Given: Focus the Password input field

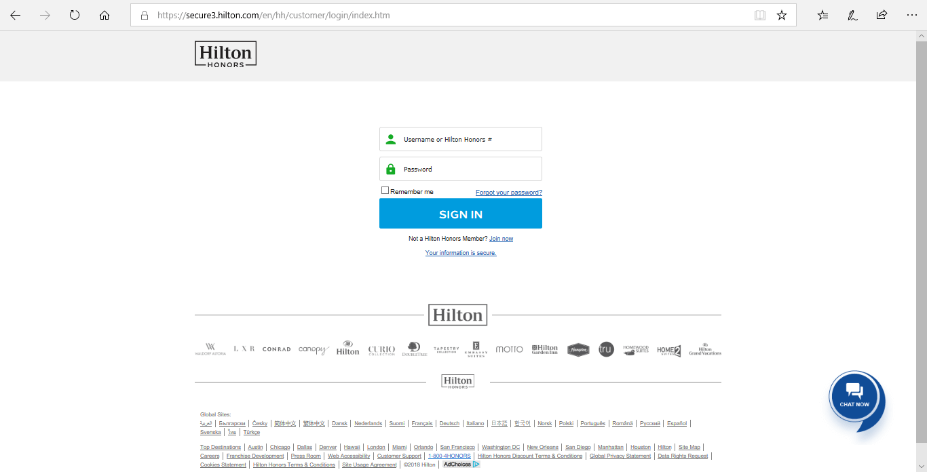Looking at the screenshot, I should [461, 169].
